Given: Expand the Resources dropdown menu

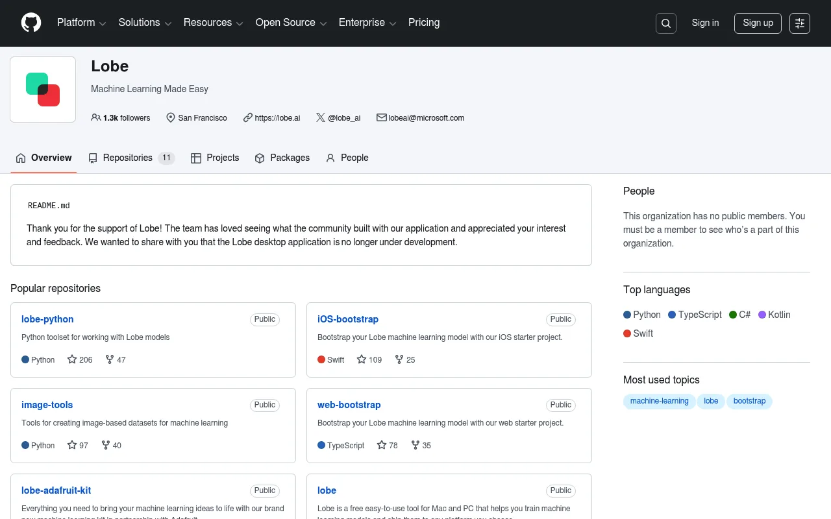Looking at the screenshot, I should pos(214,23).
